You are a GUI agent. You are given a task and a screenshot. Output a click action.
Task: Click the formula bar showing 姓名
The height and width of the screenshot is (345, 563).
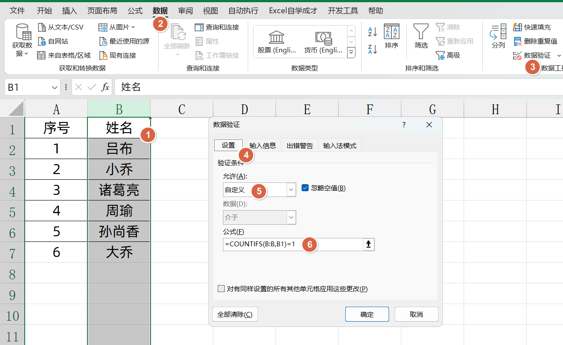338,87
